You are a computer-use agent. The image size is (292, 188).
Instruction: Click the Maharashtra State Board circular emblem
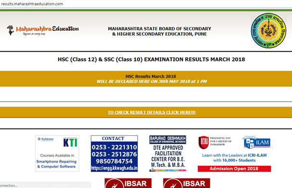coord(268,31)
